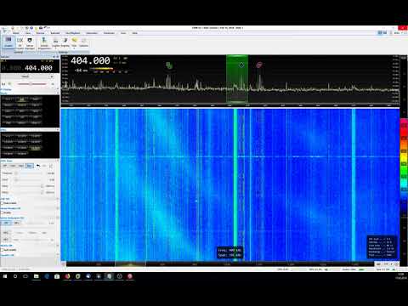408x306 pixels.
Task: Click the bright green carrier line in the waterfall
Action: point(235,184)
